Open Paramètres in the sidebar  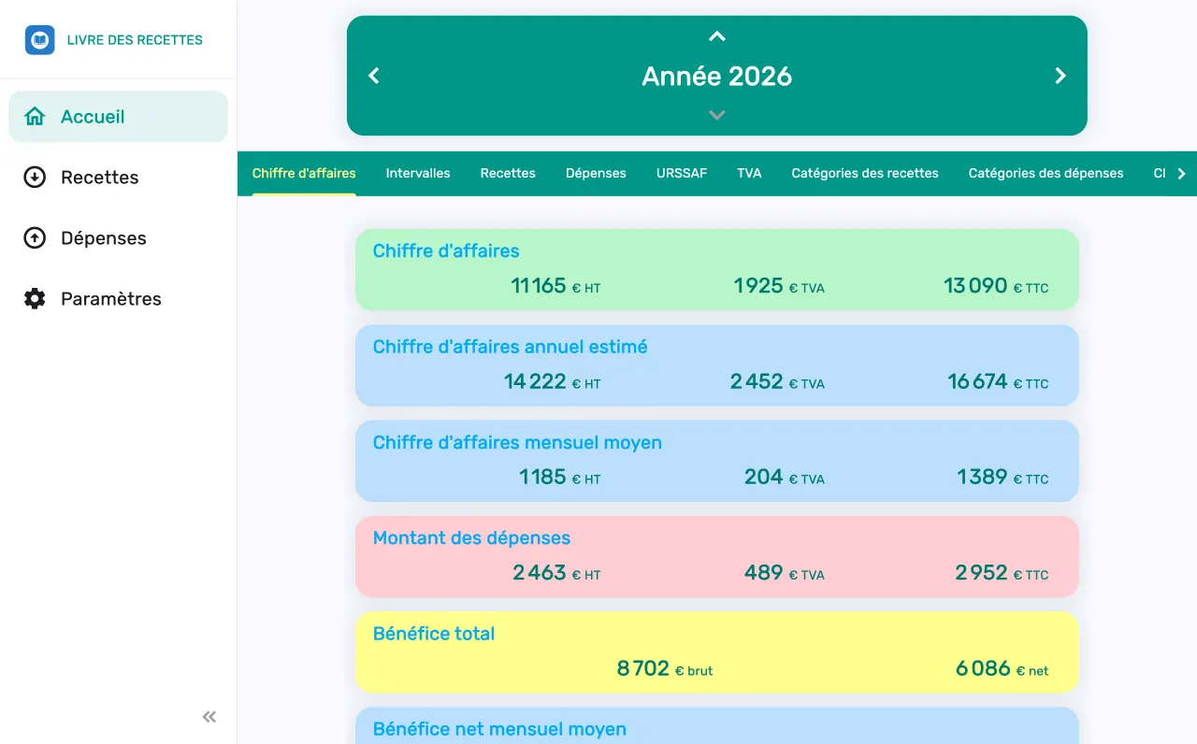[118, 299]
